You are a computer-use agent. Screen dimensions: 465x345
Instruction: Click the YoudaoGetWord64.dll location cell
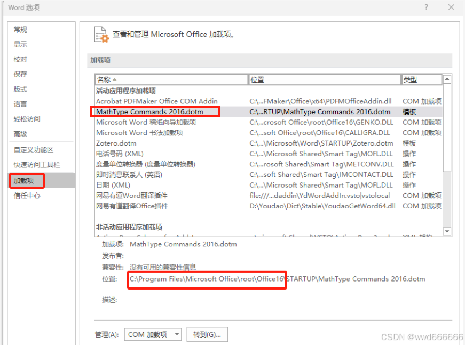322,206
